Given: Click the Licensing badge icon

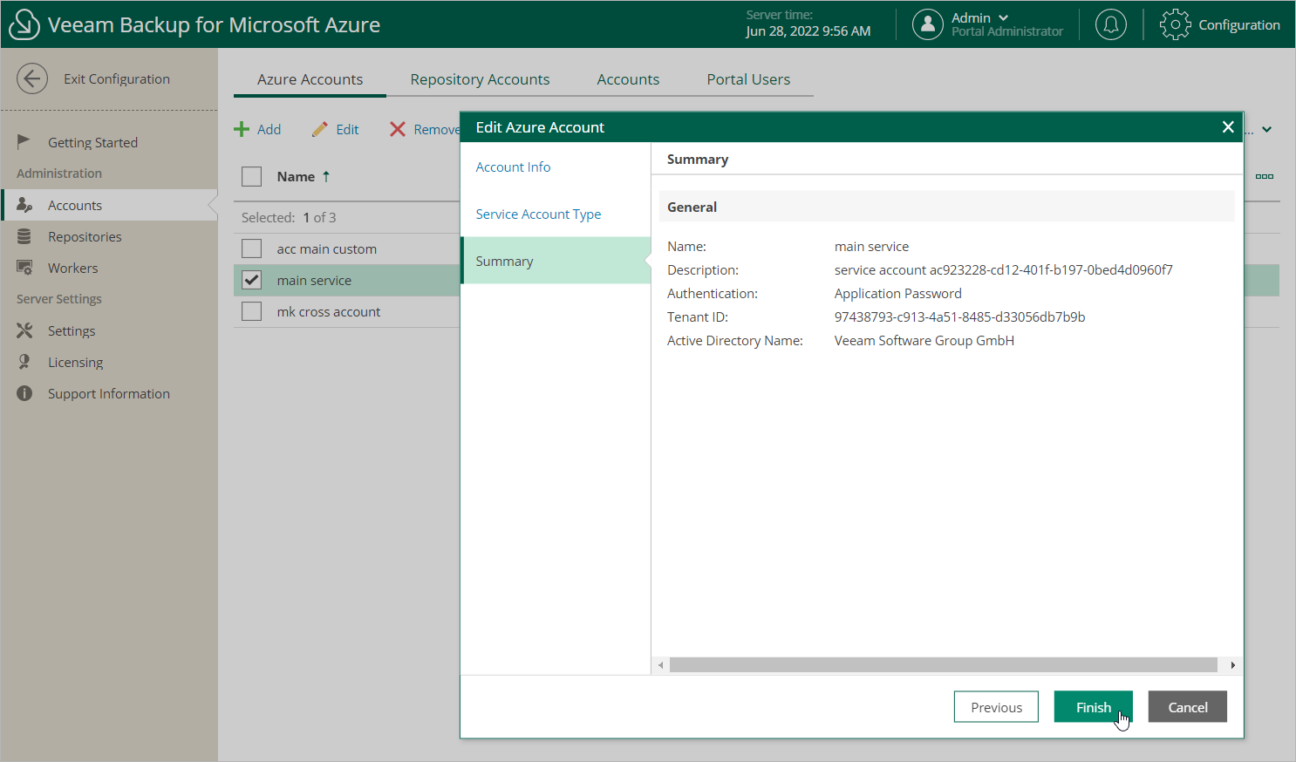Looking at the screenshot, I should 24,362.
